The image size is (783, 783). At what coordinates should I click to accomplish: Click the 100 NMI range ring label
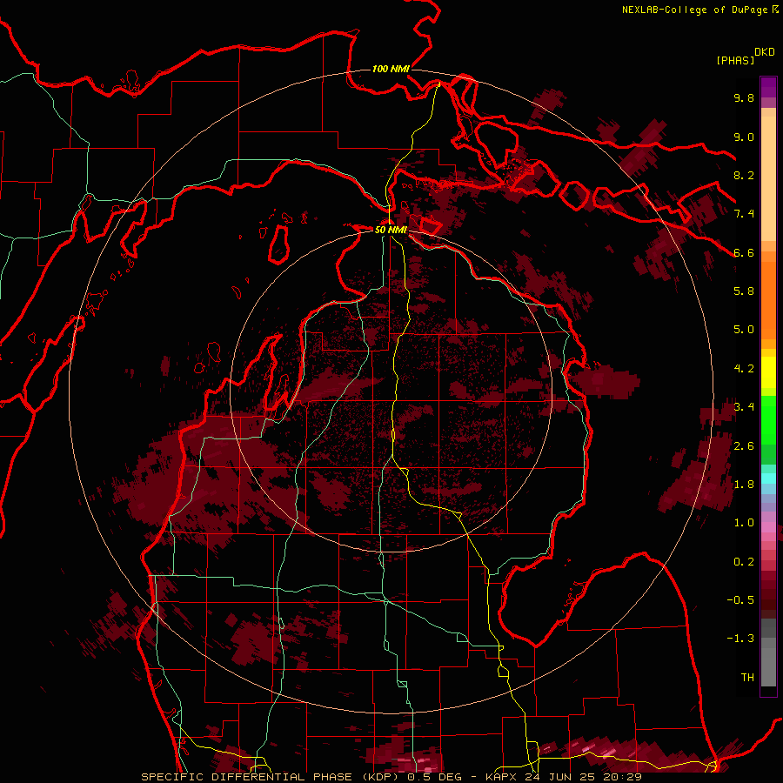tap(391, 69)
